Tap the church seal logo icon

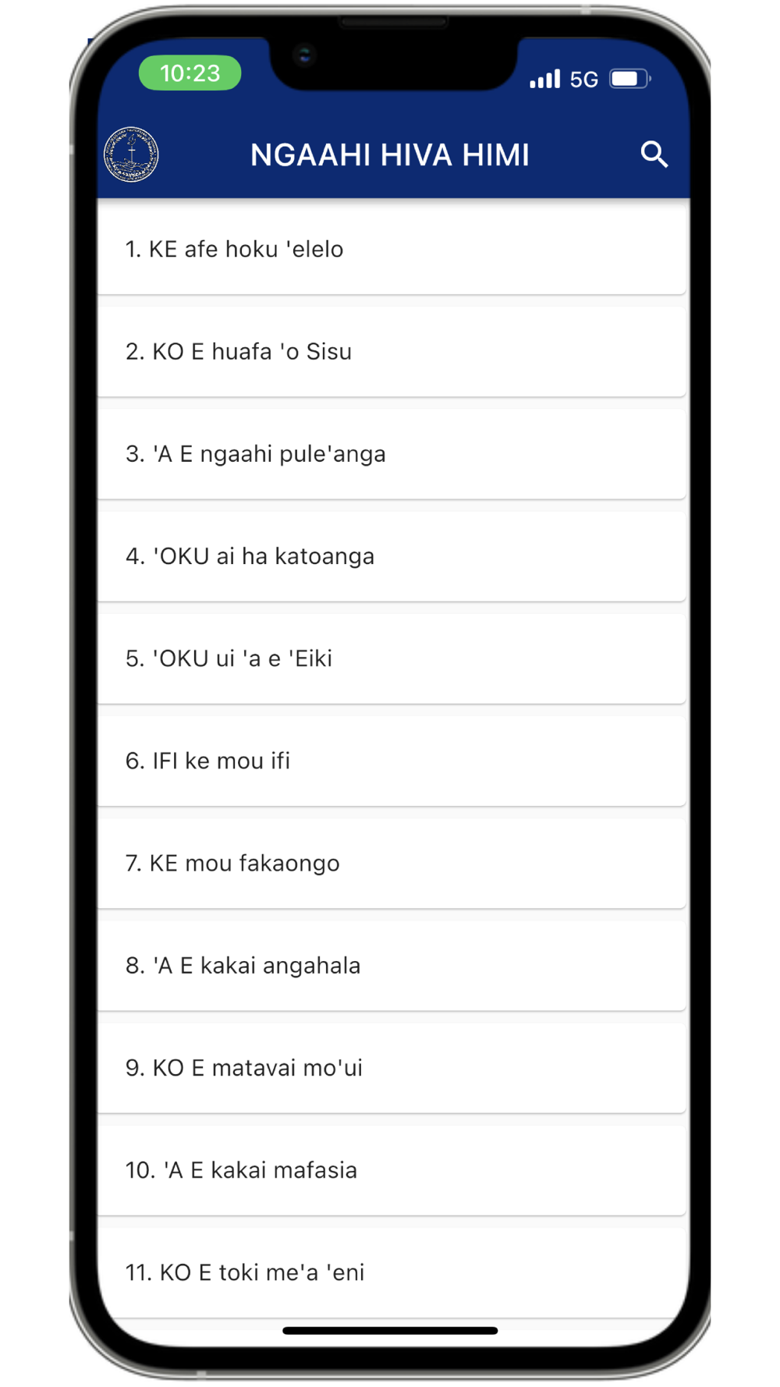click(131, 154)
